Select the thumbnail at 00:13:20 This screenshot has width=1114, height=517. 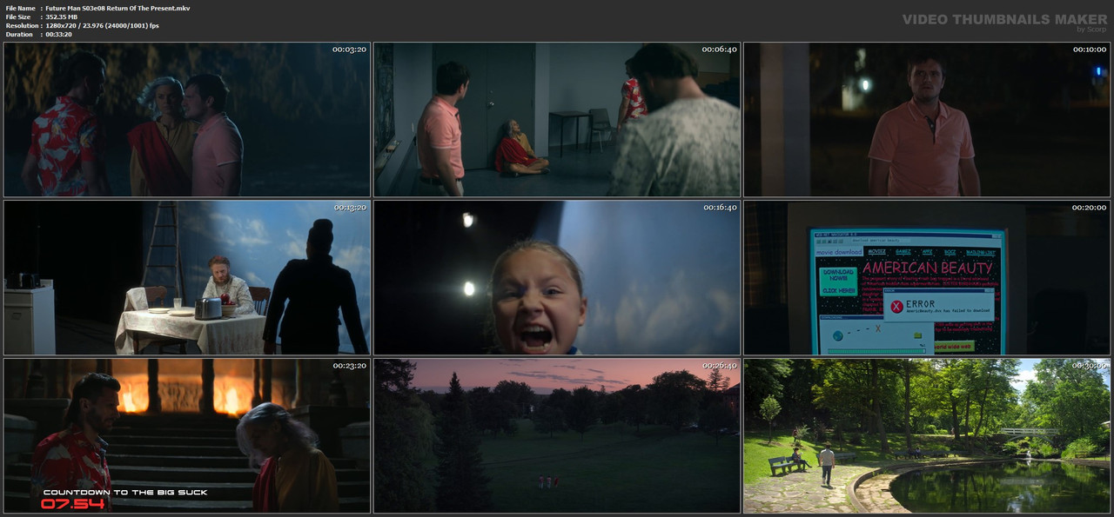tap(187, 278)
